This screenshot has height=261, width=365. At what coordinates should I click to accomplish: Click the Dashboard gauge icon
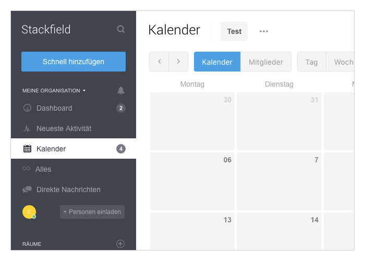(27, 108)
